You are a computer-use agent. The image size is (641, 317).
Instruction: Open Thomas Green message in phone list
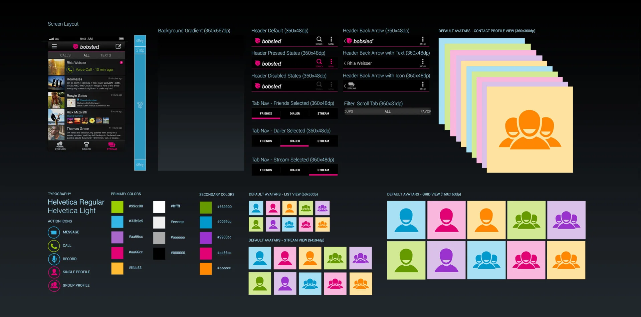point(86,133)
